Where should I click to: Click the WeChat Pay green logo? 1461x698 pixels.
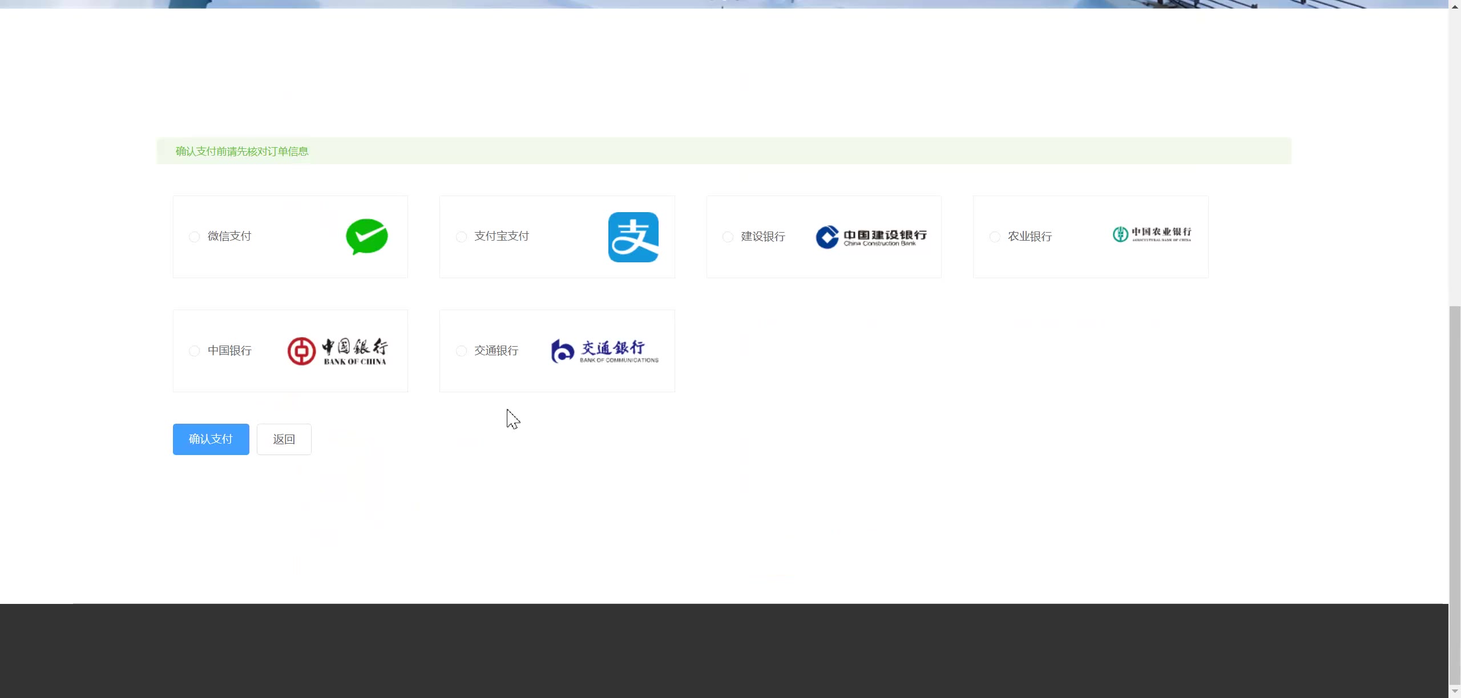click(366, 237)
